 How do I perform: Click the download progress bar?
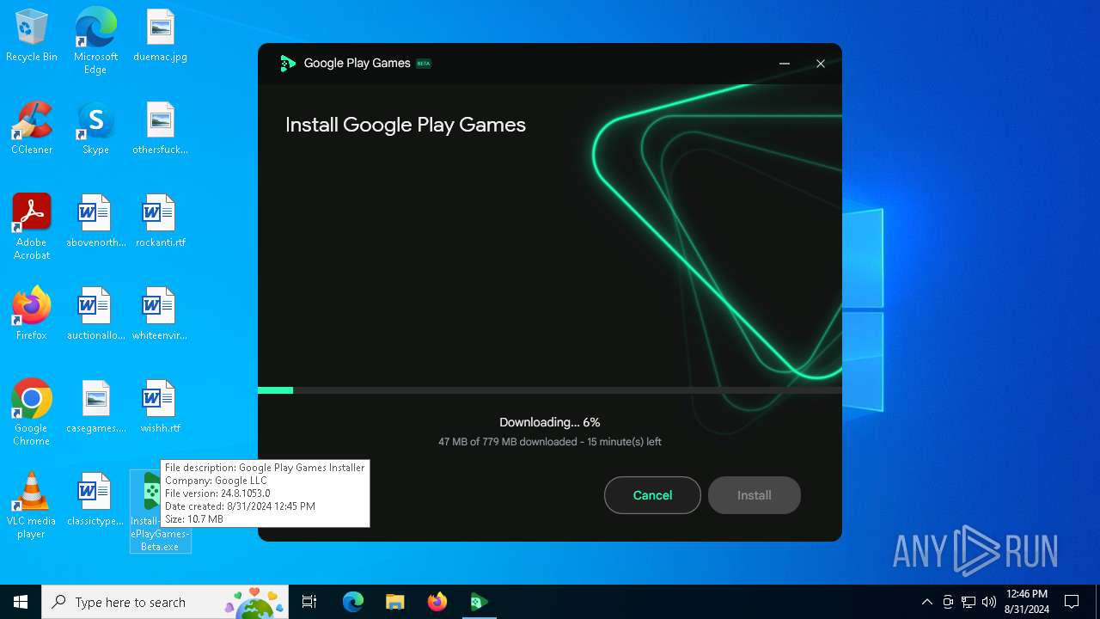(x=550, y=390)
